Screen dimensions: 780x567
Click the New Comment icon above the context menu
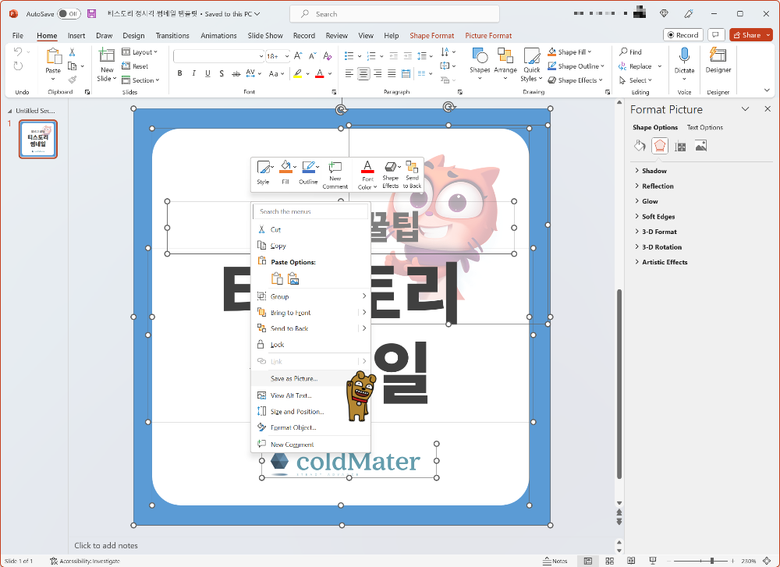point(335,169)
